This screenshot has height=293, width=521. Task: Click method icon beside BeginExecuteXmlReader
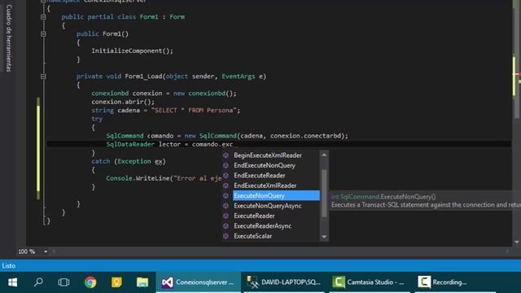tap(225, 155)
